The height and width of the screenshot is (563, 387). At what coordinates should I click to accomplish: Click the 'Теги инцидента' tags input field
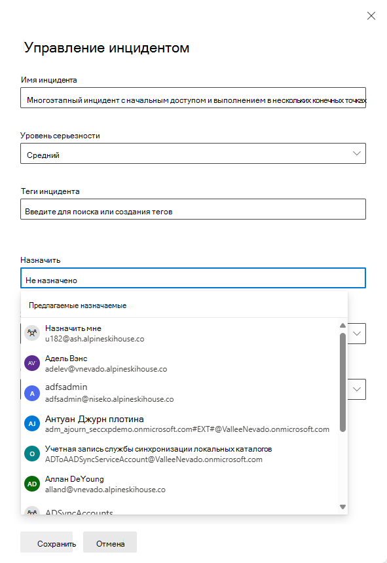(x=193, y=209)
